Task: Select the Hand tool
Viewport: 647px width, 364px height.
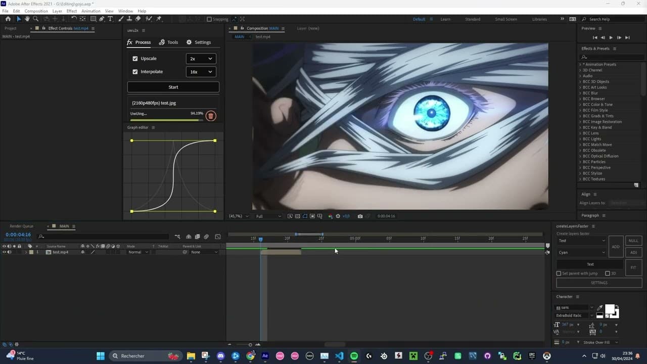Action: tap(27, 19)
